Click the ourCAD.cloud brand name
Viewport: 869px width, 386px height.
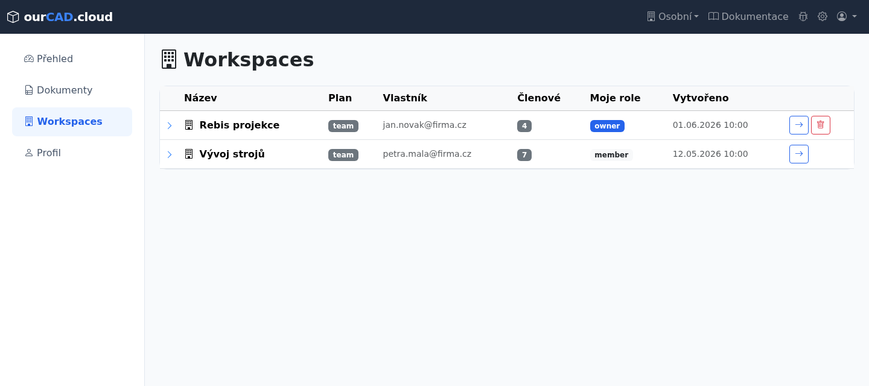(x=68, y=17)
